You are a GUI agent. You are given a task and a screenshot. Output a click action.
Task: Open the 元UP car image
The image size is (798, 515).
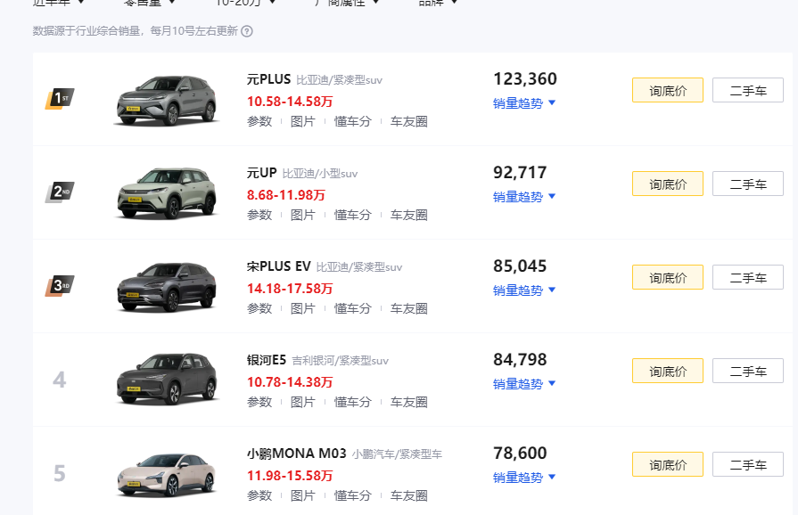point(167,192)
